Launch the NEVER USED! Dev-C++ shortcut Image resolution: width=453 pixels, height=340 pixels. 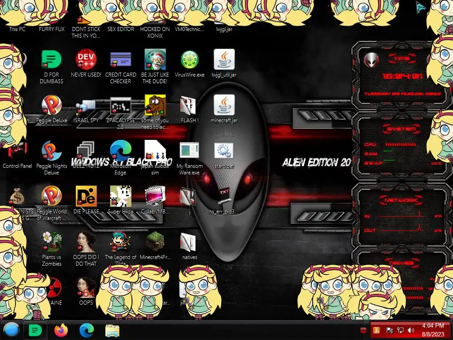tap(86, 60)
